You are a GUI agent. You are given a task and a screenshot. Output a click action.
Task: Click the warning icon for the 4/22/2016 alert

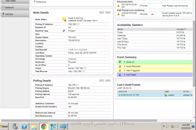coord(118,14)
